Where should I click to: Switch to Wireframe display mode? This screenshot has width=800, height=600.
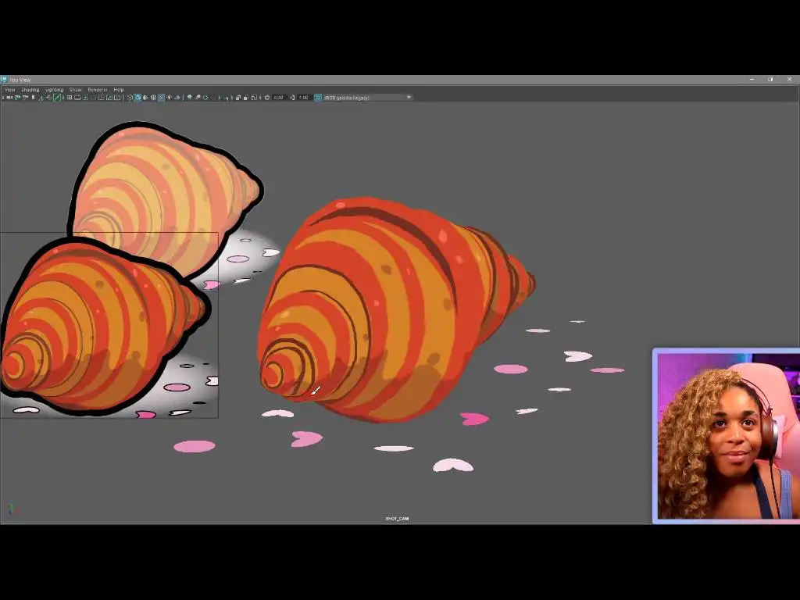129,97
